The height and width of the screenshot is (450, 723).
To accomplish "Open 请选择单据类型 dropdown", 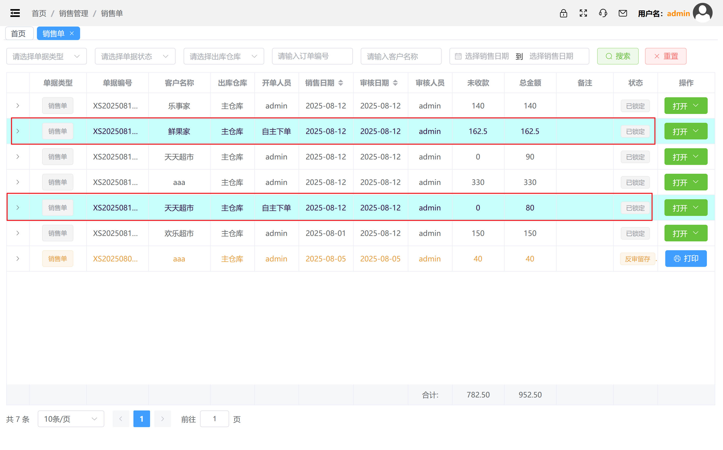I will tap(46, 56).
